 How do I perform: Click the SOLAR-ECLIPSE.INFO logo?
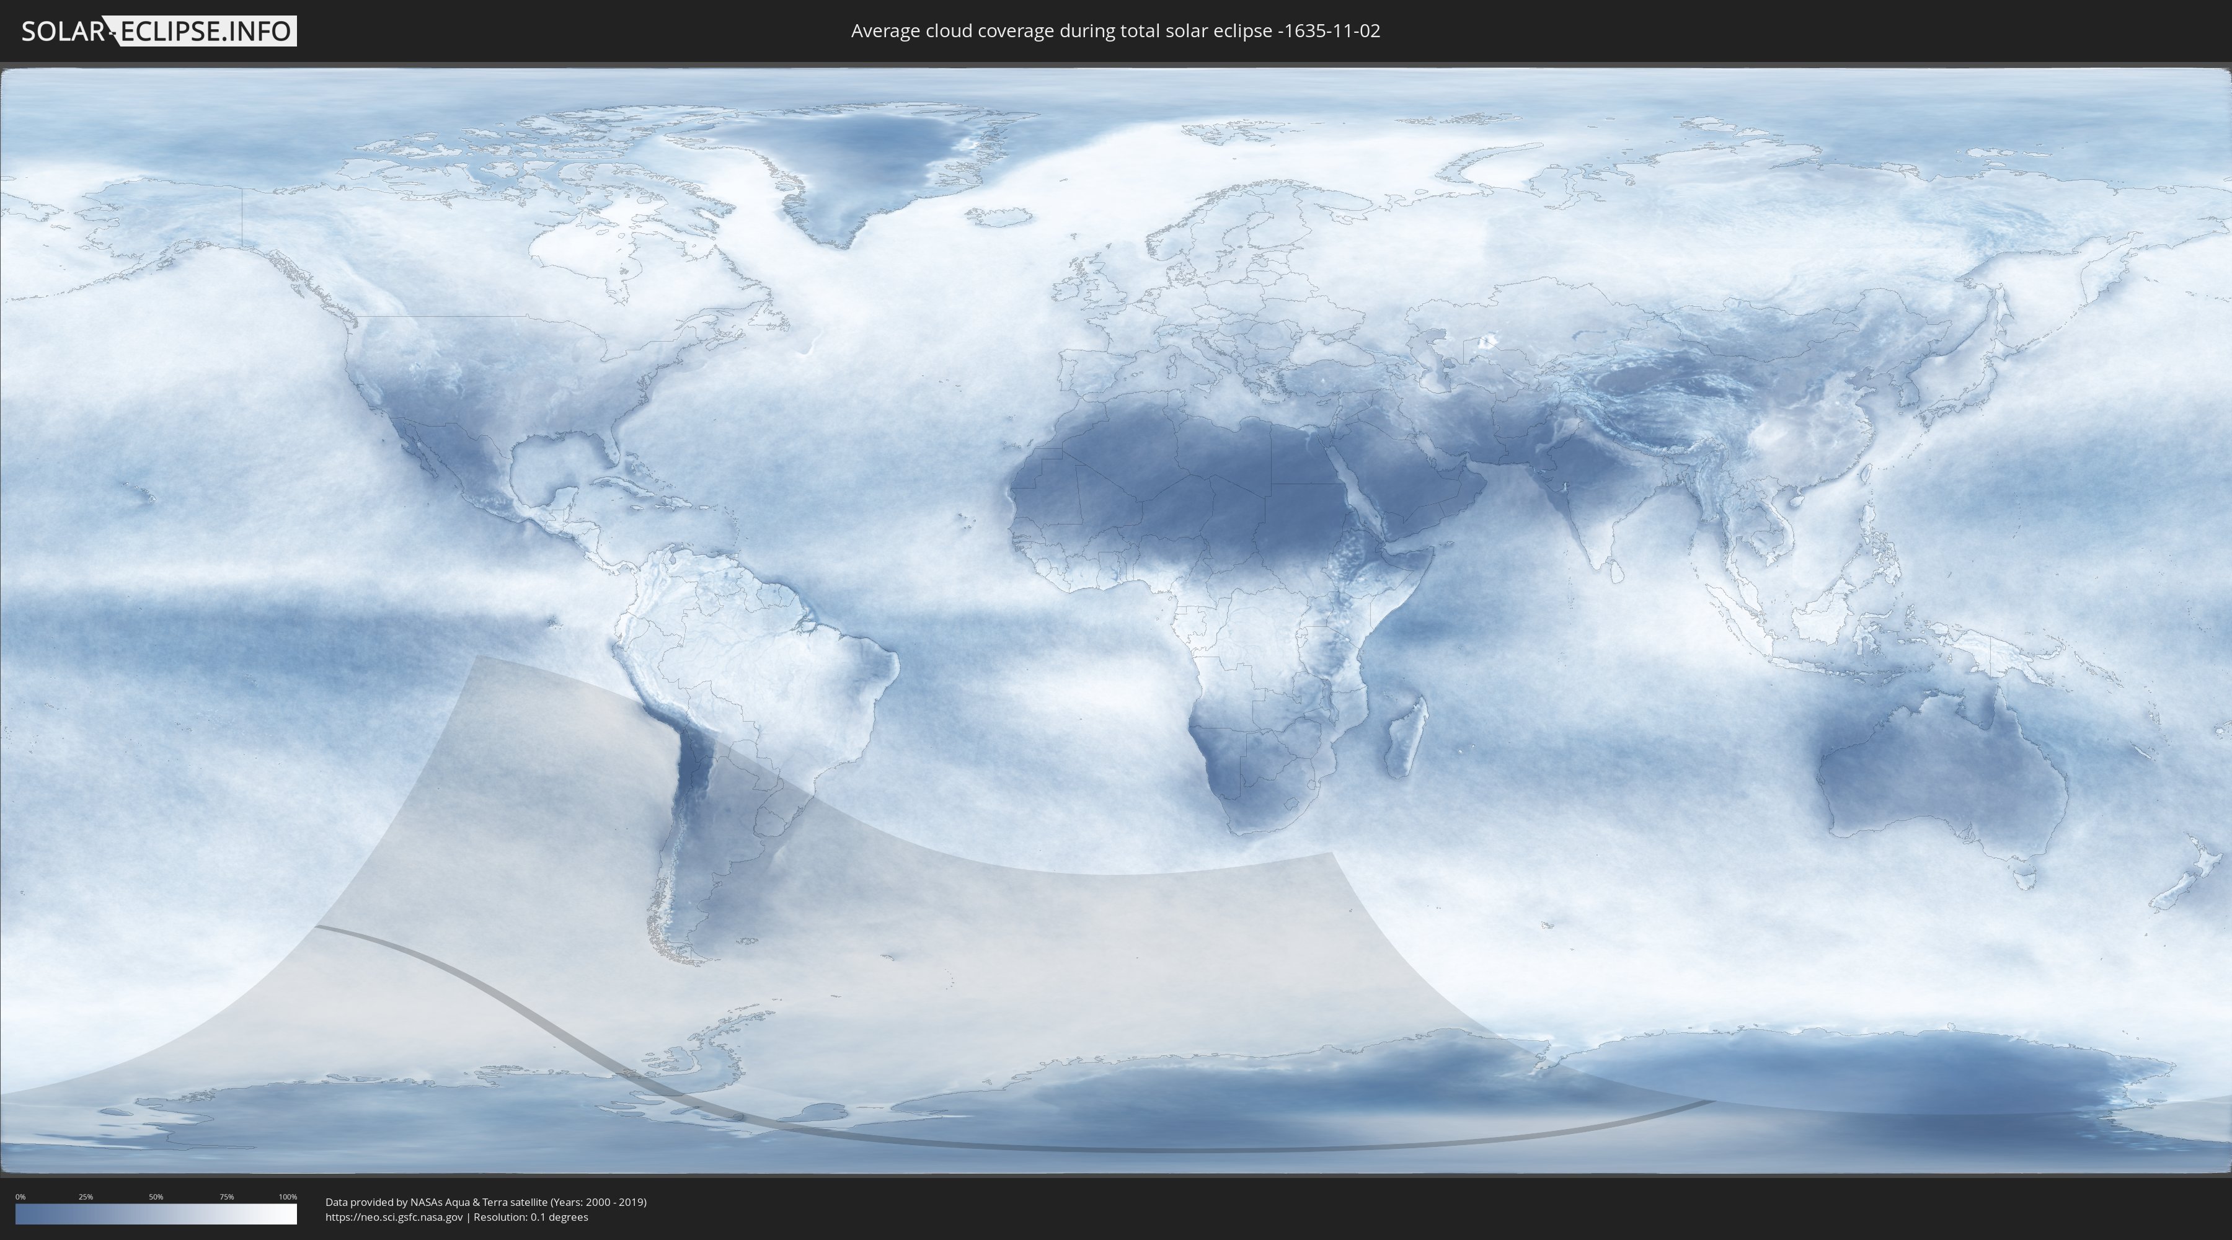[159, 31]
